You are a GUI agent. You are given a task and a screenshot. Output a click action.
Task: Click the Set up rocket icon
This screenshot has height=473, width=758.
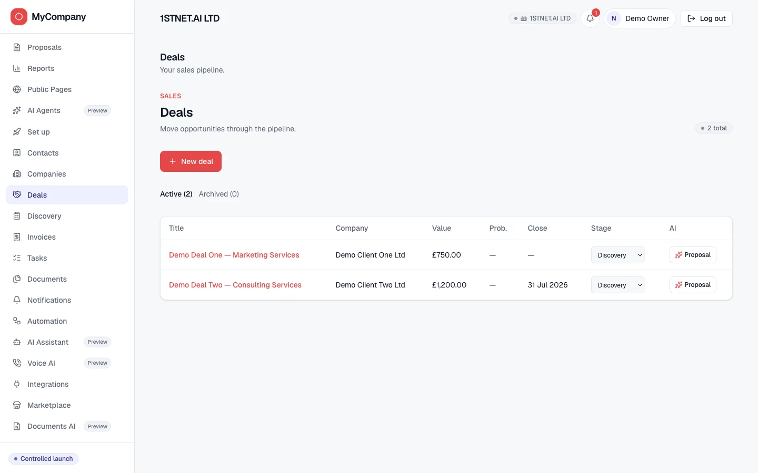17,132
